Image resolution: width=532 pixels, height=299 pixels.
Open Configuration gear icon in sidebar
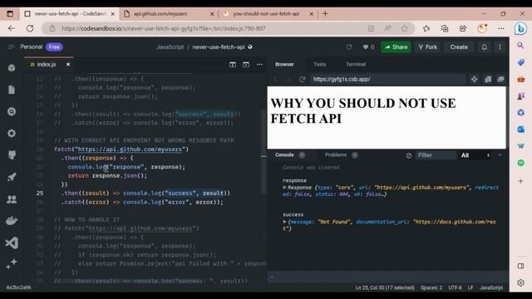tap(12, 133)
